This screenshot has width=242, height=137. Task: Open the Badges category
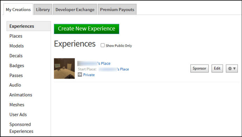point(17,66)
